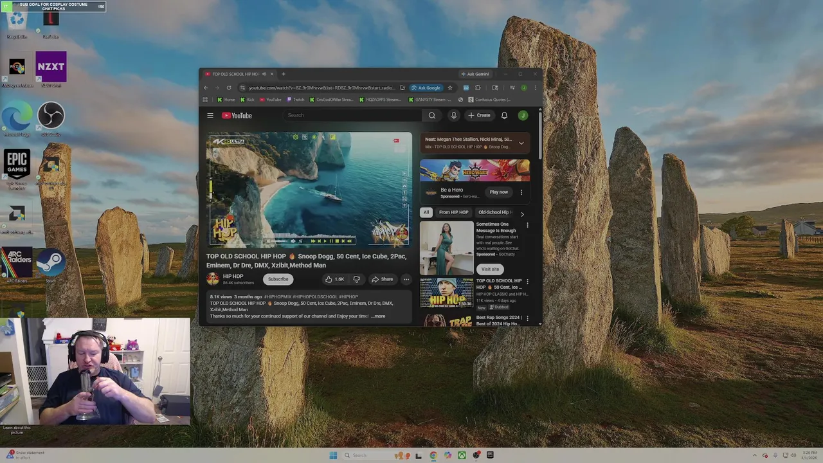Click the main video player
This screenshot has width=823, height=463.
(309, 189)
